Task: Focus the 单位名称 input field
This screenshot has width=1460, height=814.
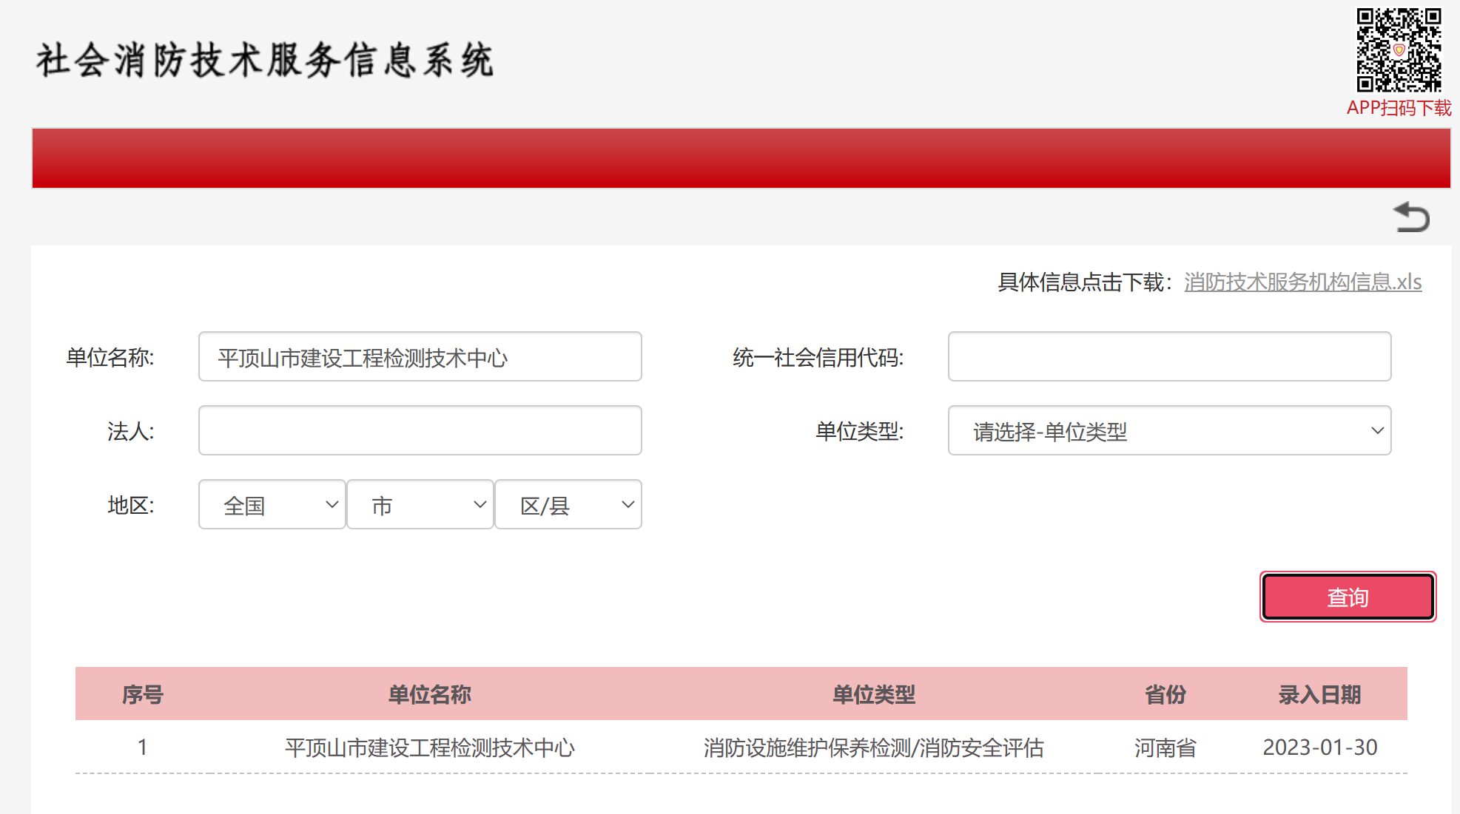Action: click(x=420, y=357)
